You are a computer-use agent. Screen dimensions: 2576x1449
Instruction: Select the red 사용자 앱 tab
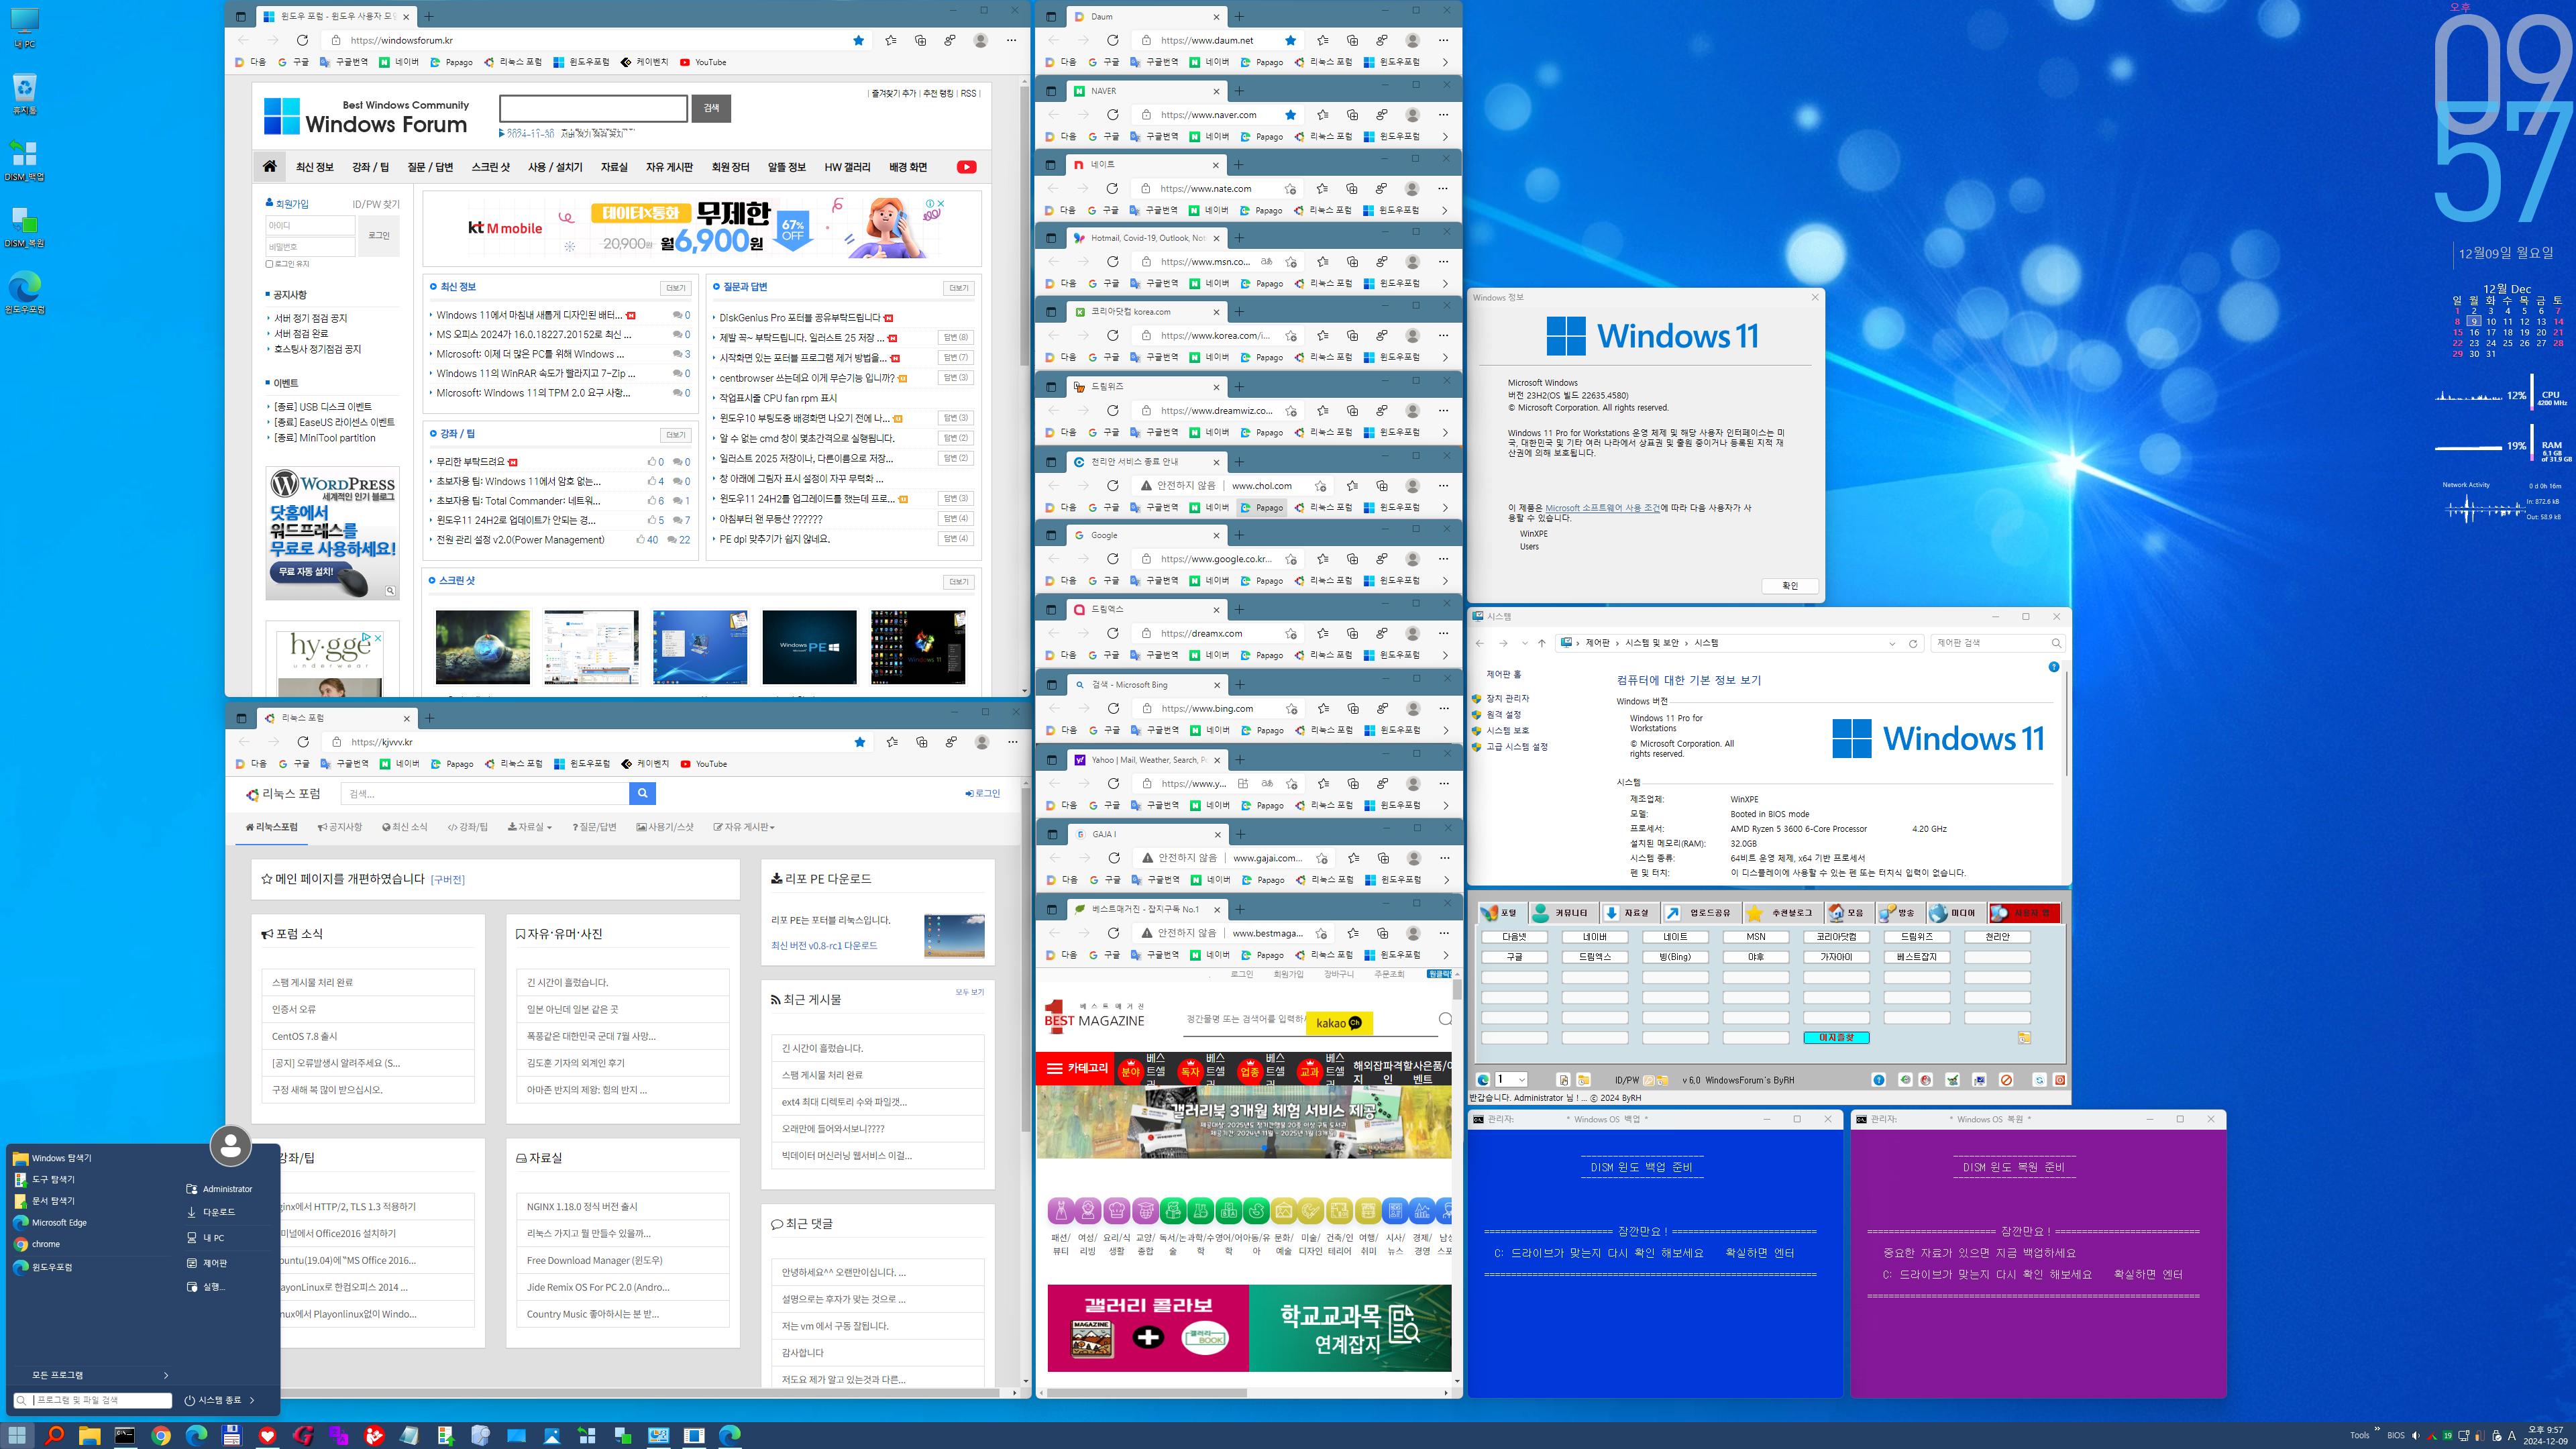pyautogui.click(x=2024, y=913)
